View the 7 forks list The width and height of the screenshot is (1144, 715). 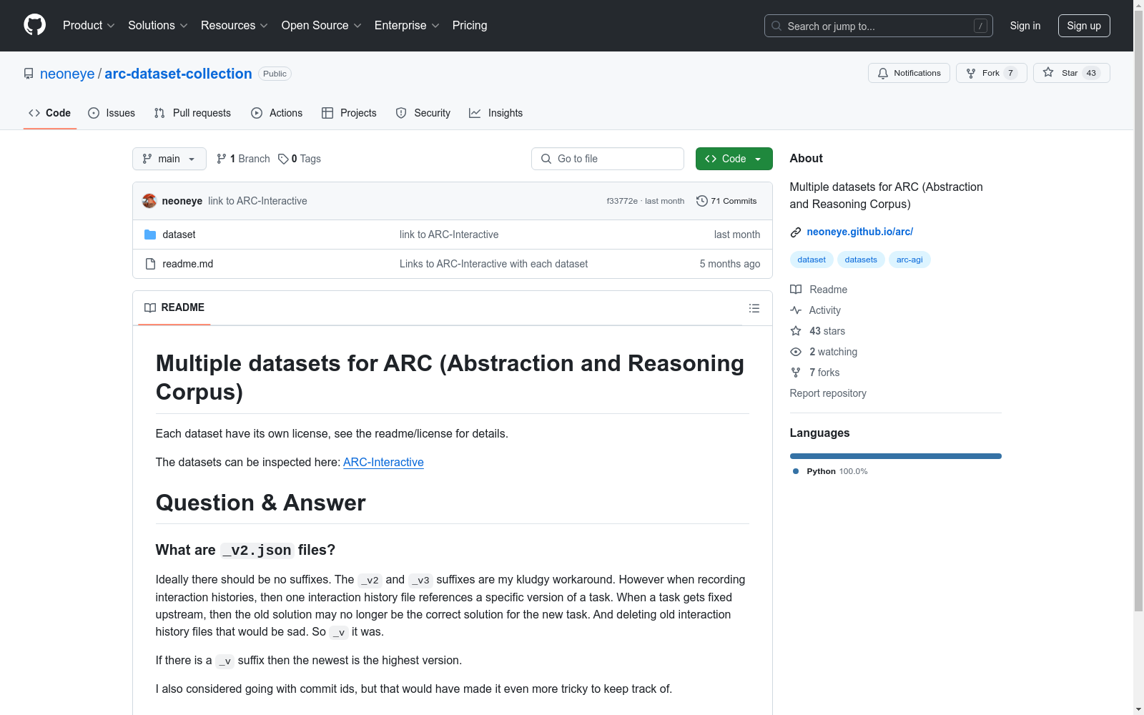pyautogui.click(x=815, y=373)
